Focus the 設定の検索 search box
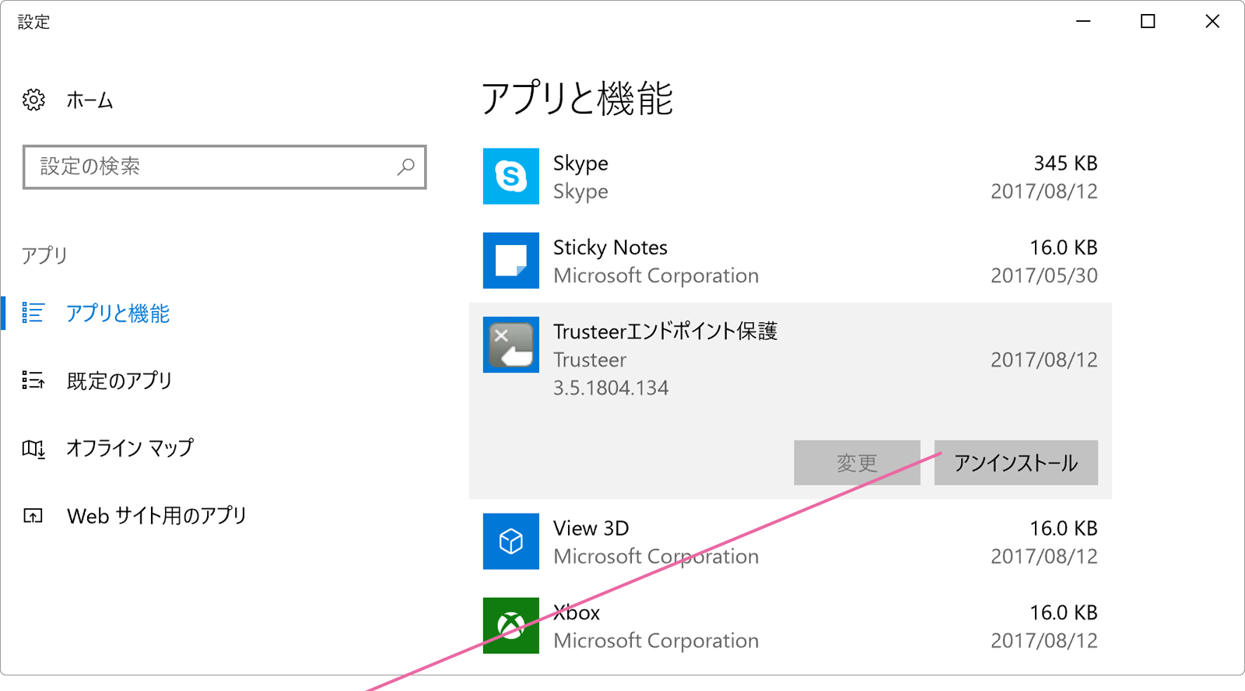 pyautogui.click(x=224, y=167)
